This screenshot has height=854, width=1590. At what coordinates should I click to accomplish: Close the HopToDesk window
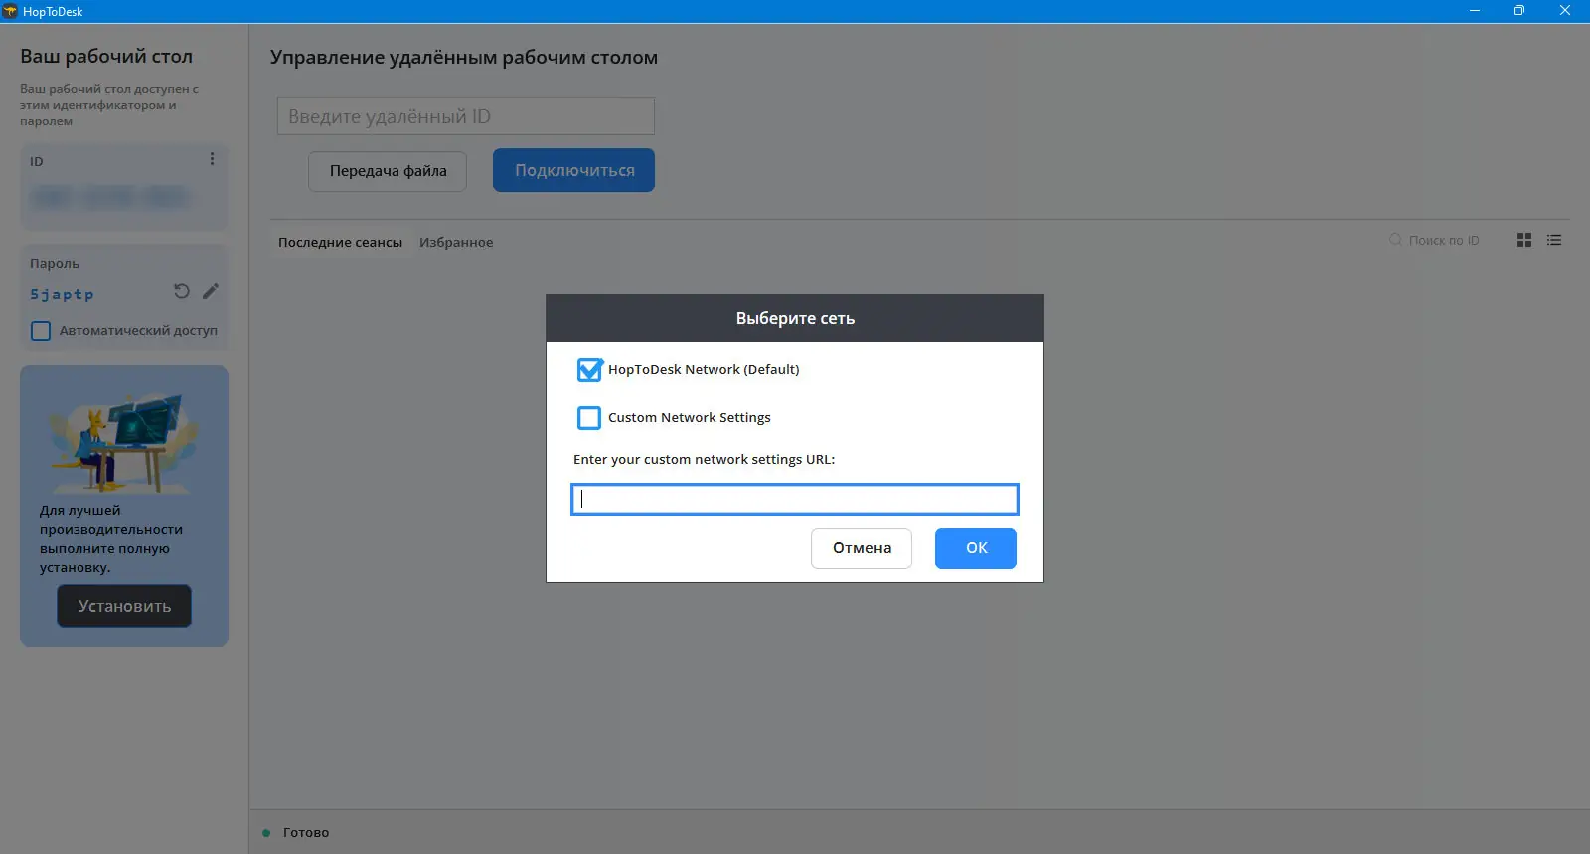(1565, 11)
